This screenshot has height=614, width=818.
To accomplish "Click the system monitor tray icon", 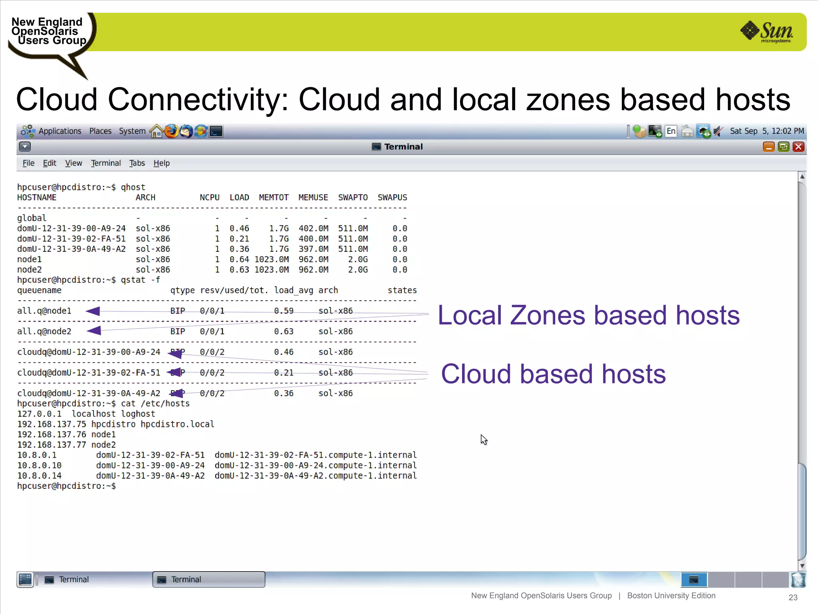I will click(655, 131).
